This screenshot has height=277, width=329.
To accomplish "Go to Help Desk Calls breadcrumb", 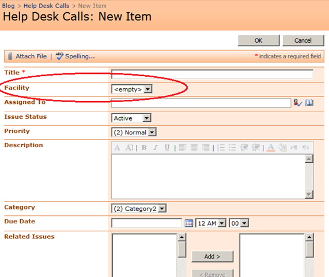I will (x=46, y=6).
